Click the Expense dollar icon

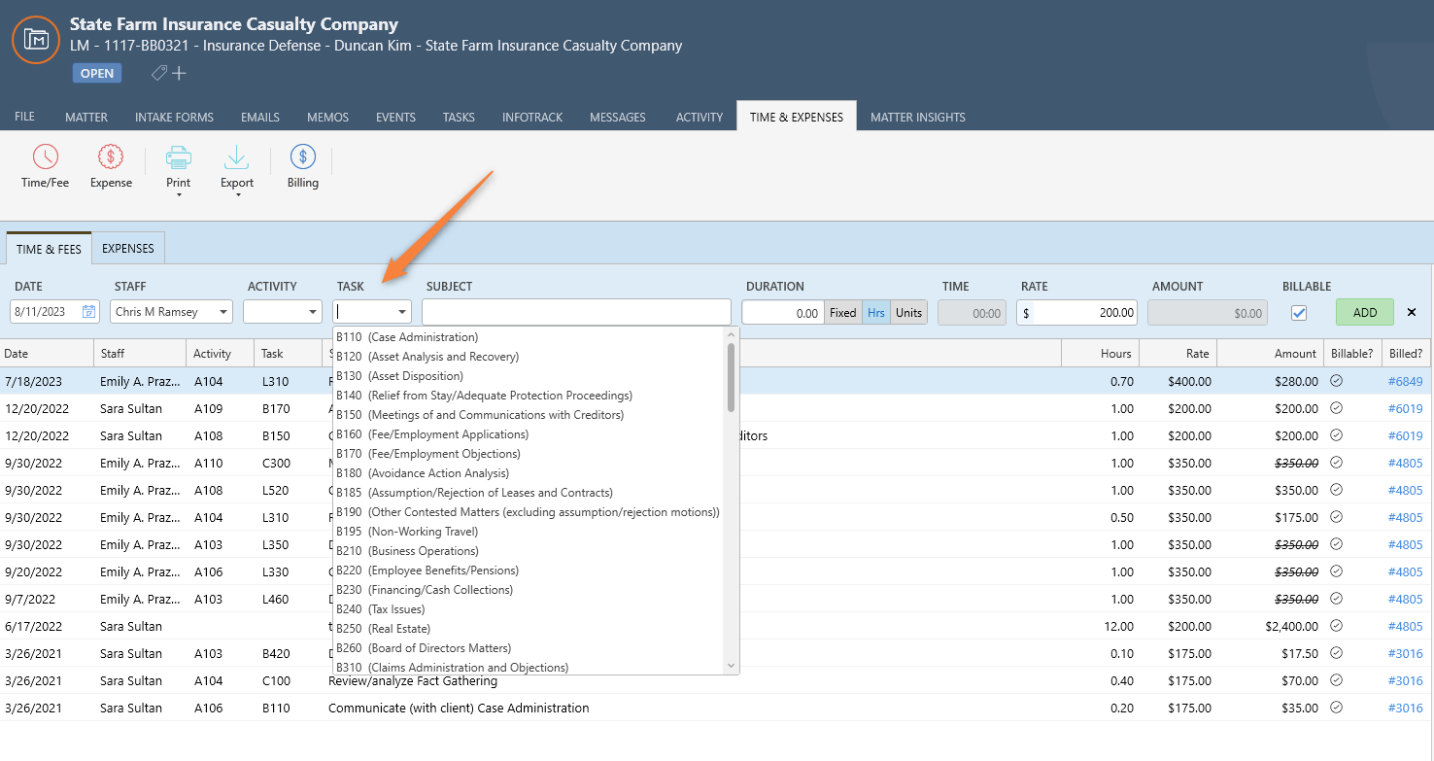[111, 156]
